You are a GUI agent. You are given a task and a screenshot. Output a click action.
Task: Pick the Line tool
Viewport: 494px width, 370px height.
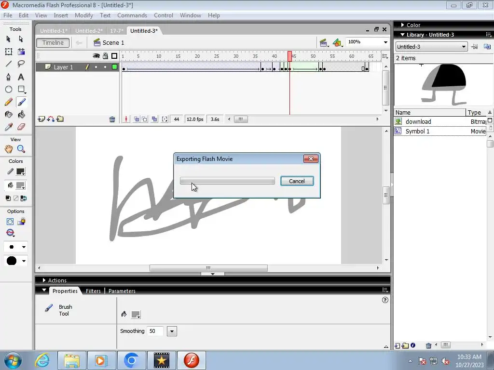point(9,64)
